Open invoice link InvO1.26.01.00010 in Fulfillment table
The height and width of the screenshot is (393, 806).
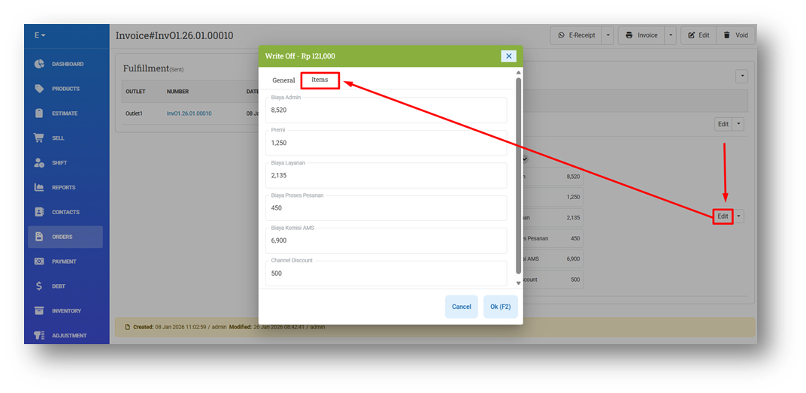point(189,113)
